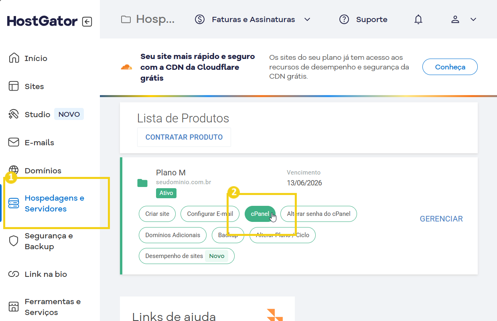Click the Backup pill button

228,235
